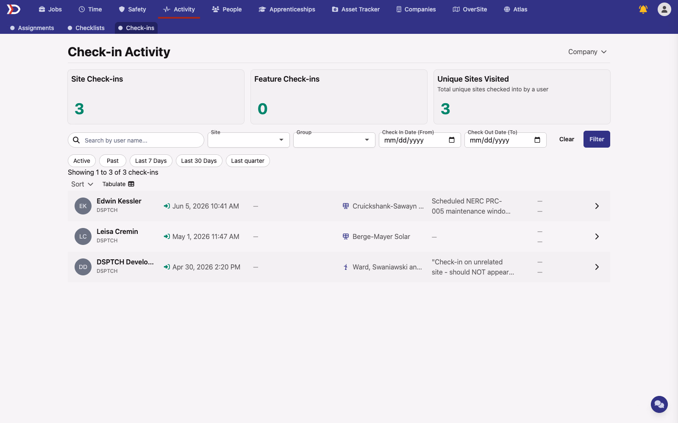Click 'Showing 1 to 3 of 3 check-ins'

(113, 172)
